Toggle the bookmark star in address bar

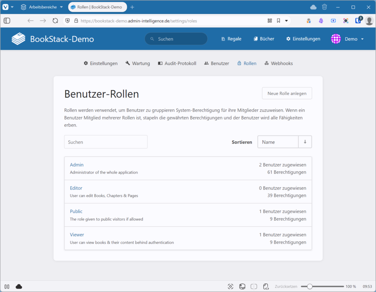(278, 21)
